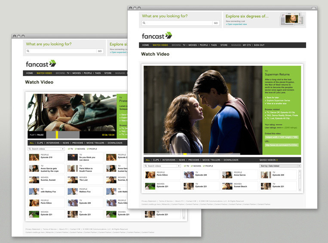The height and width of the screenshot is (243, 328).
Task: Toggle the TV checkbox in the front window
Action: 185,166
